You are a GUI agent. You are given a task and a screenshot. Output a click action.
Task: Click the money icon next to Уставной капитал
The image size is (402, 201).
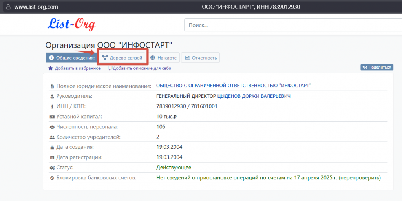(52, 117)
